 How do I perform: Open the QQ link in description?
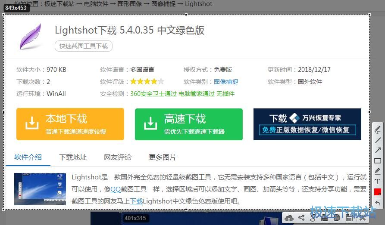click(116, 189)
